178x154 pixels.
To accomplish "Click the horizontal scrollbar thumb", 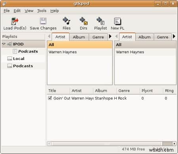I will [107, 143].
